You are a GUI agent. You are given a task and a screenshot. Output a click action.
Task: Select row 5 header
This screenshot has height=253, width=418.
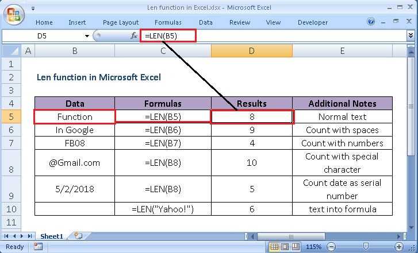11,117
